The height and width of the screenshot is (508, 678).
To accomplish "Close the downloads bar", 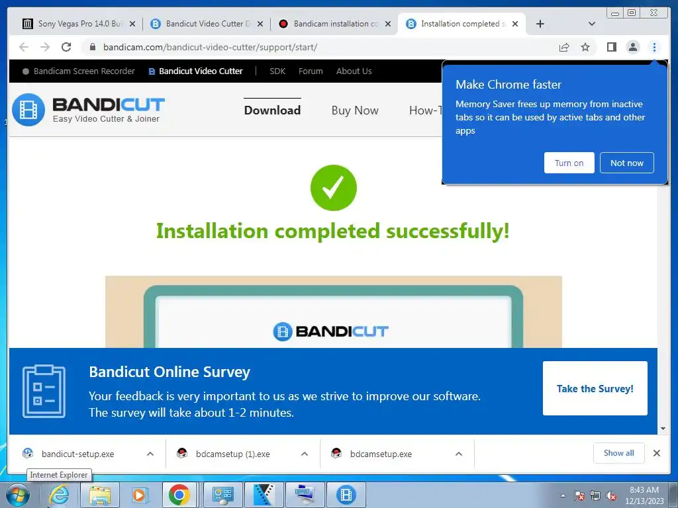I will (x=656, y=453).
